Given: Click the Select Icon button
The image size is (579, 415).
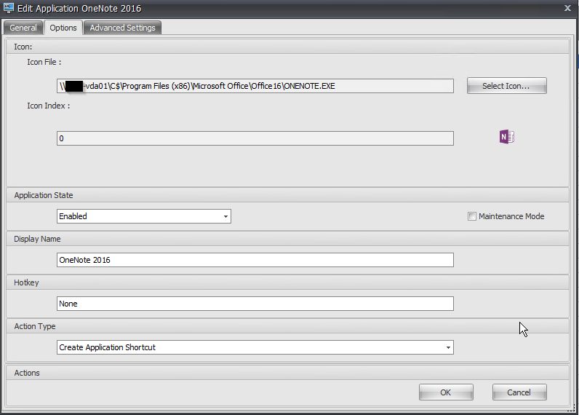Looking at the screenshot, I should tap(506, 86).
